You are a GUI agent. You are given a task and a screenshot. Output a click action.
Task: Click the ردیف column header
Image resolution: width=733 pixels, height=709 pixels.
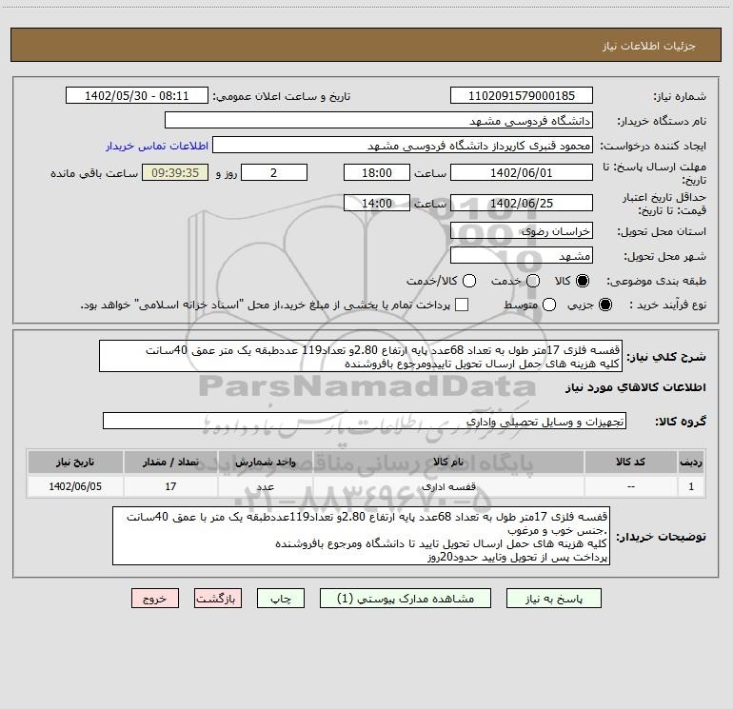[691, 462]
